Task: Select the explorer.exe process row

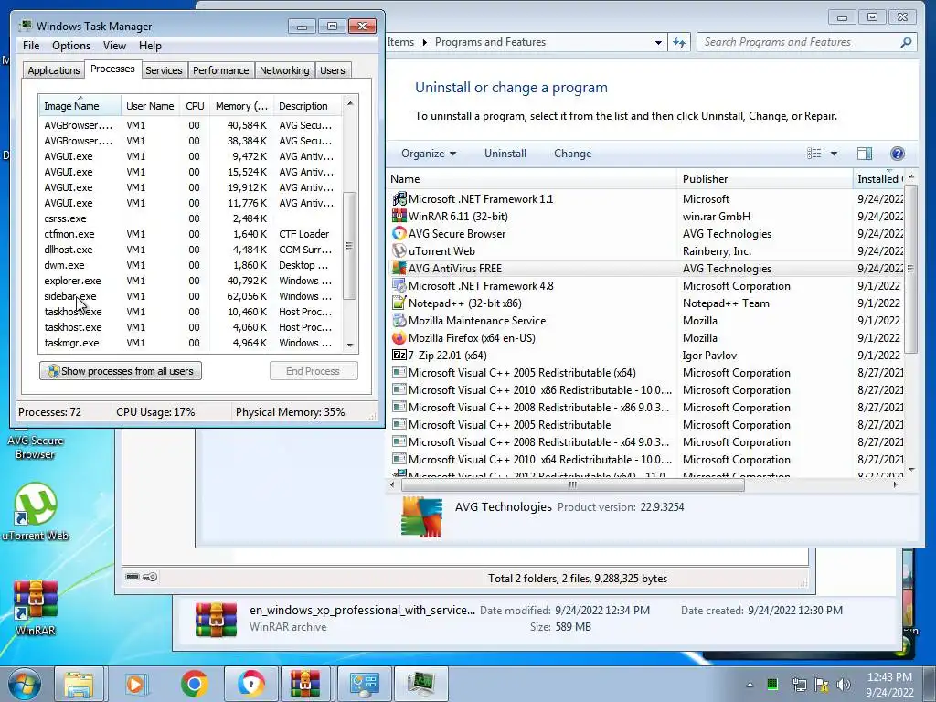Action: click(190, 281)
